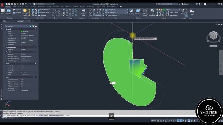Expand the Layers panel flyout

tap(164, 18)
